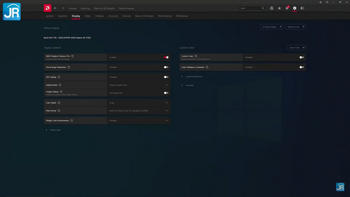The width and height of the screenshot is (350, 197).
Task: Switch to the Graphics tab
Action: [x=63, y=16]
